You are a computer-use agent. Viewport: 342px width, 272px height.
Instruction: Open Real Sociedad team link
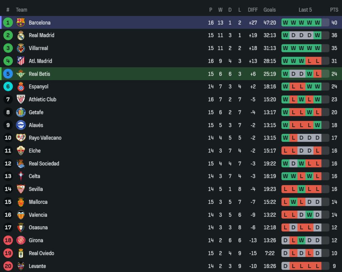[44, 164]
